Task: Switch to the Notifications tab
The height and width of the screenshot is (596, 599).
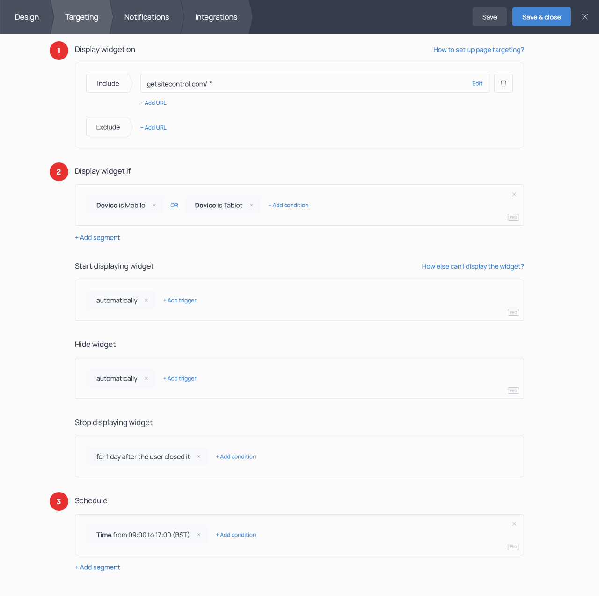Action: point(146,17)
